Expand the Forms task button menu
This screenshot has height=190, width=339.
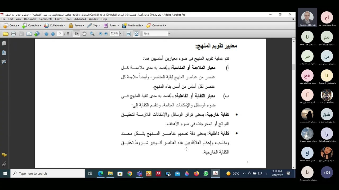111,25
